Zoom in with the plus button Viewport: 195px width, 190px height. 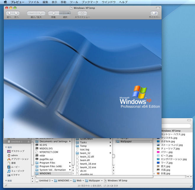coord(41,13)
